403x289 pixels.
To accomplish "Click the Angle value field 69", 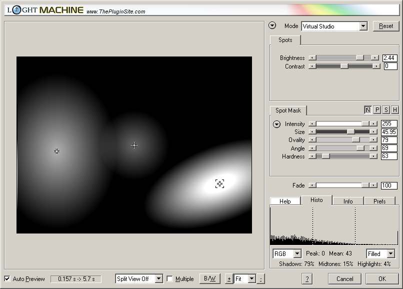I will pyautogui.click(x=389, y=148).
